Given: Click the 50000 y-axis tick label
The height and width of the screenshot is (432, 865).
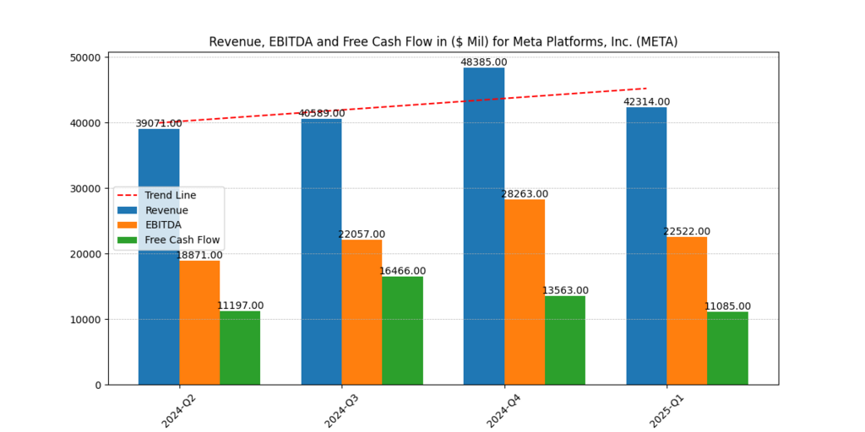Looking at the screenshot, I should point(84,57).
